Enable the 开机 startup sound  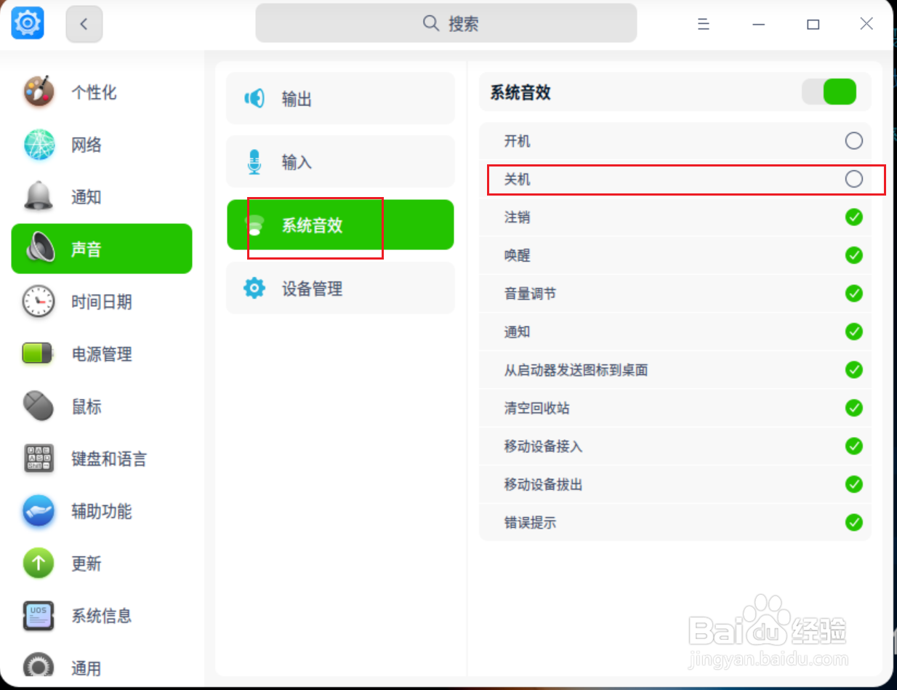[x=853, y=140]
